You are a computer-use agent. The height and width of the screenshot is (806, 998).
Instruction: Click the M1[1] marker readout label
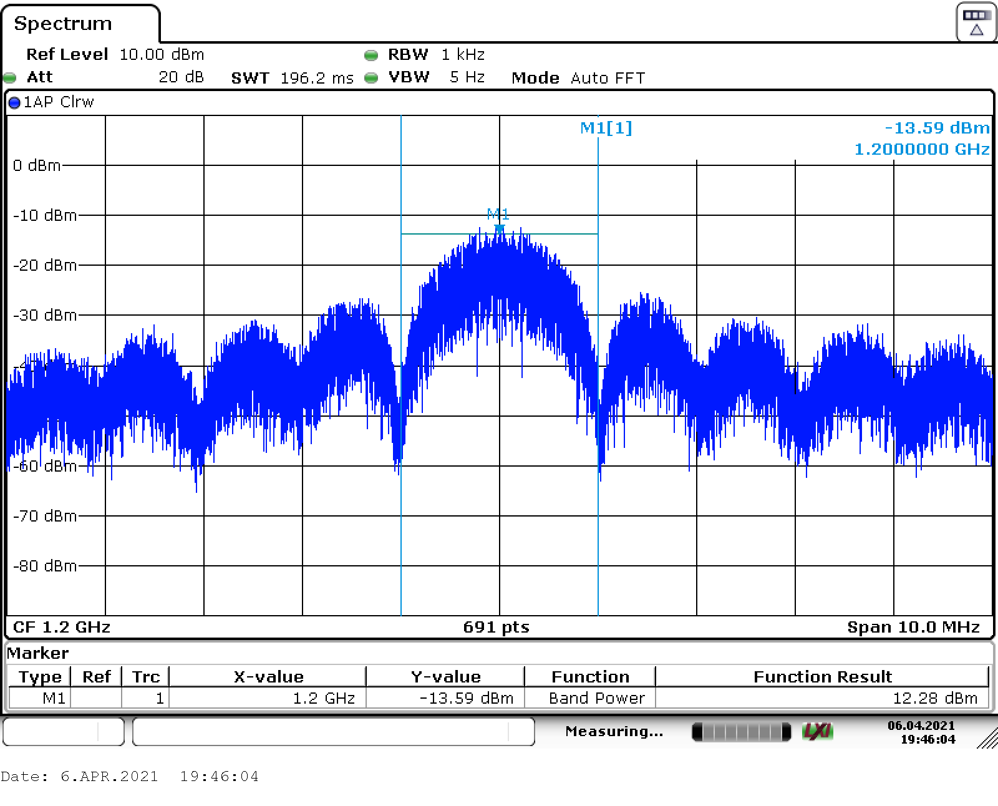click(x=606, y=128)
